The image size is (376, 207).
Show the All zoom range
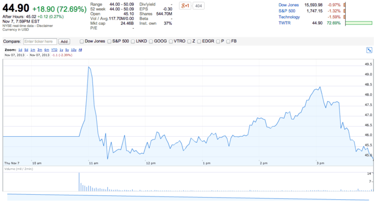pyautogui.click(x=80, y=50)
